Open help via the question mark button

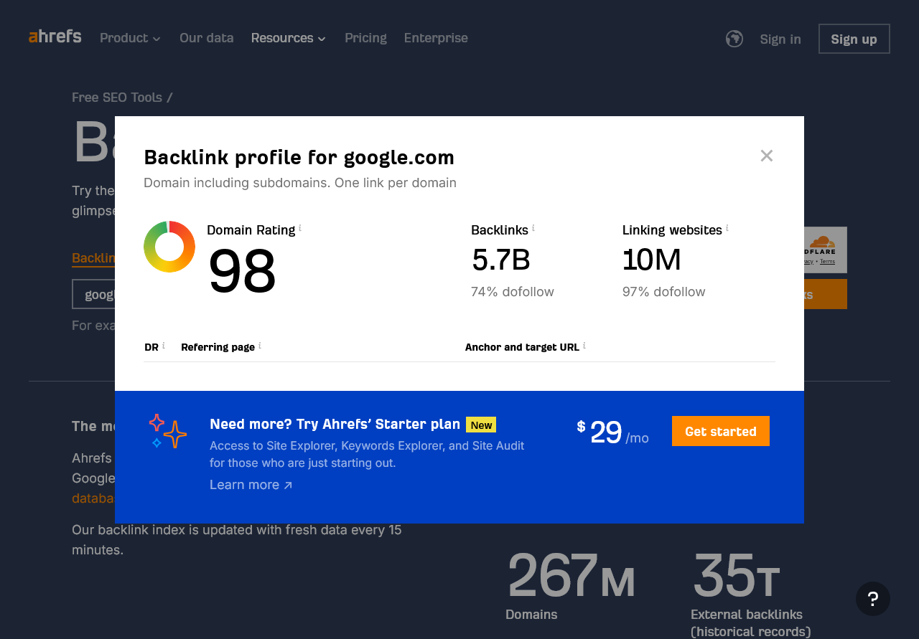(872, 599)
